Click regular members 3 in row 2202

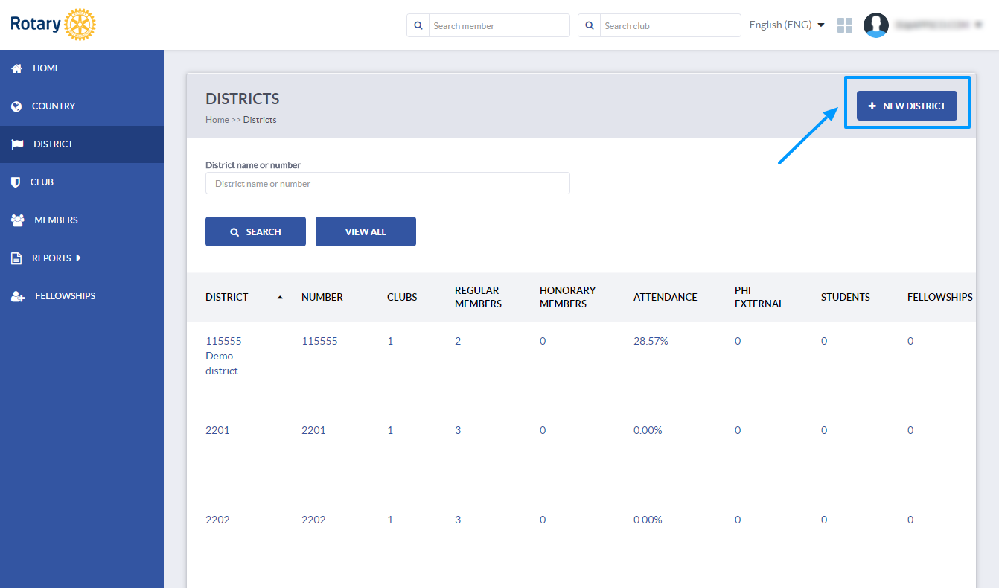tap(458, 520)
